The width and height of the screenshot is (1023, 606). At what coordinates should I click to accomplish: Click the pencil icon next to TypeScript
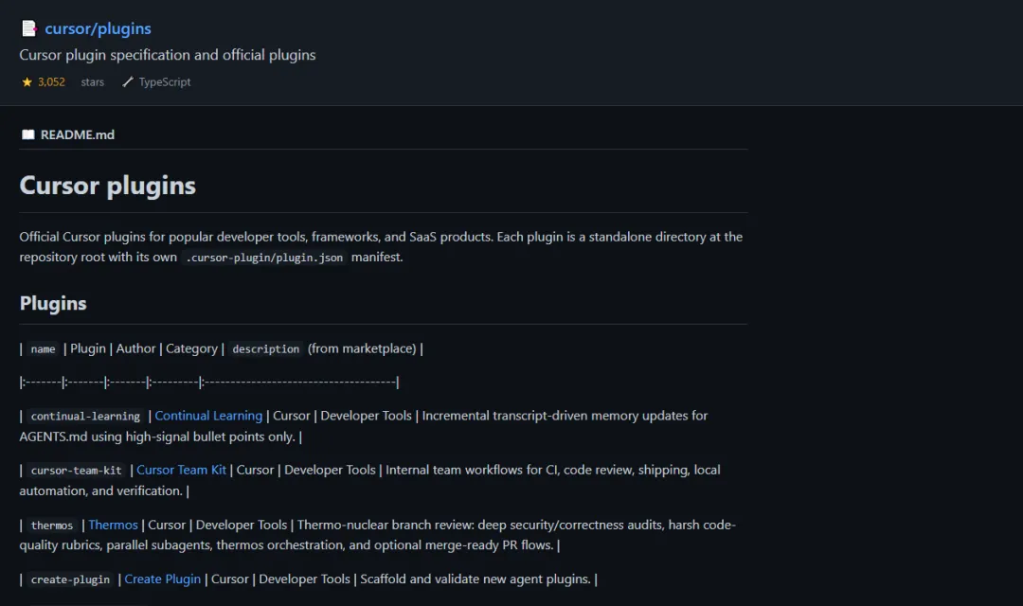[128, 81]
